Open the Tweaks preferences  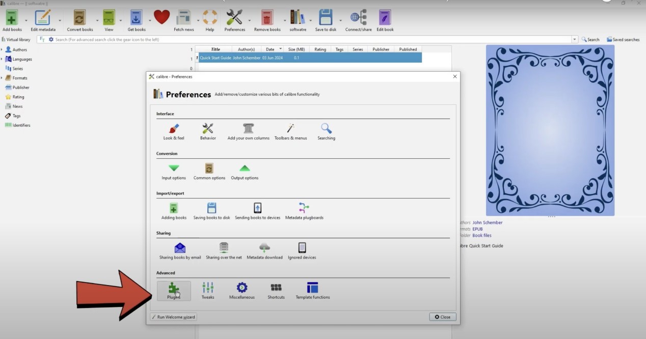(208, 291)
